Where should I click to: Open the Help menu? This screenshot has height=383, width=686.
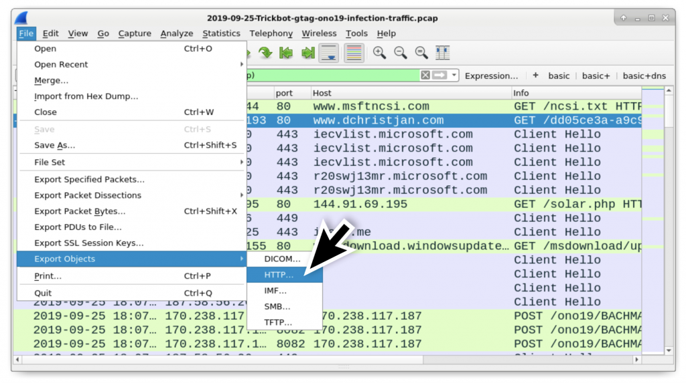(x=387, y=33)
